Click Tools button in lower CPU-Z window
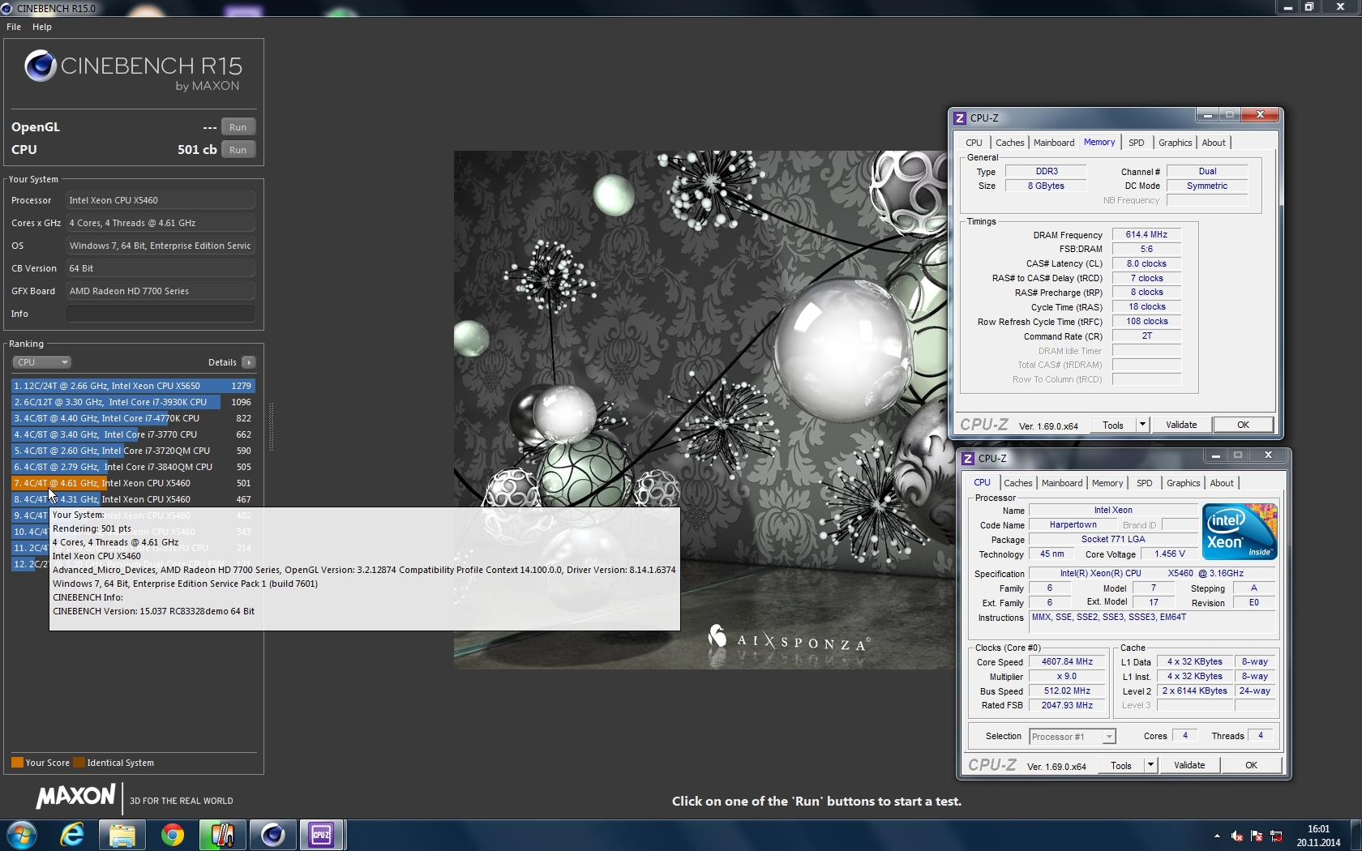 coord(1121,765)
